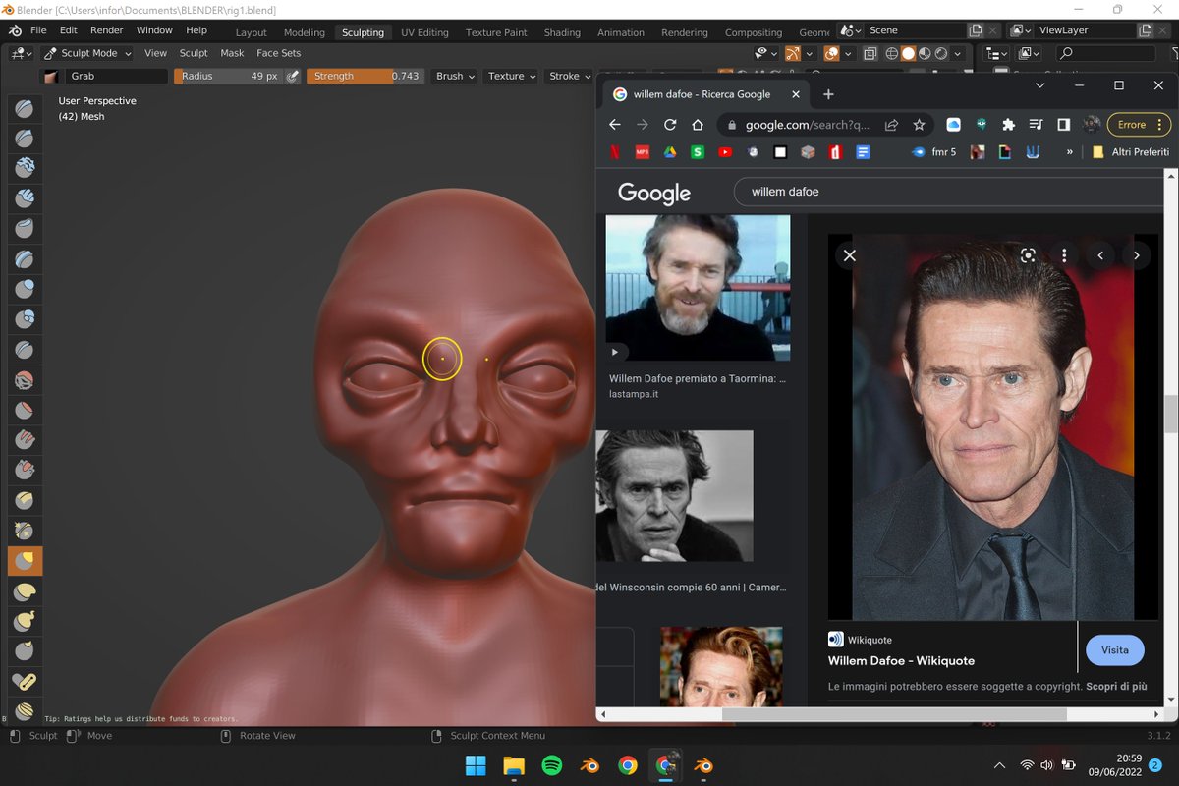The image size is (1179, 786).
Task: Open the Brush settings dropdown
Action: 455,76
